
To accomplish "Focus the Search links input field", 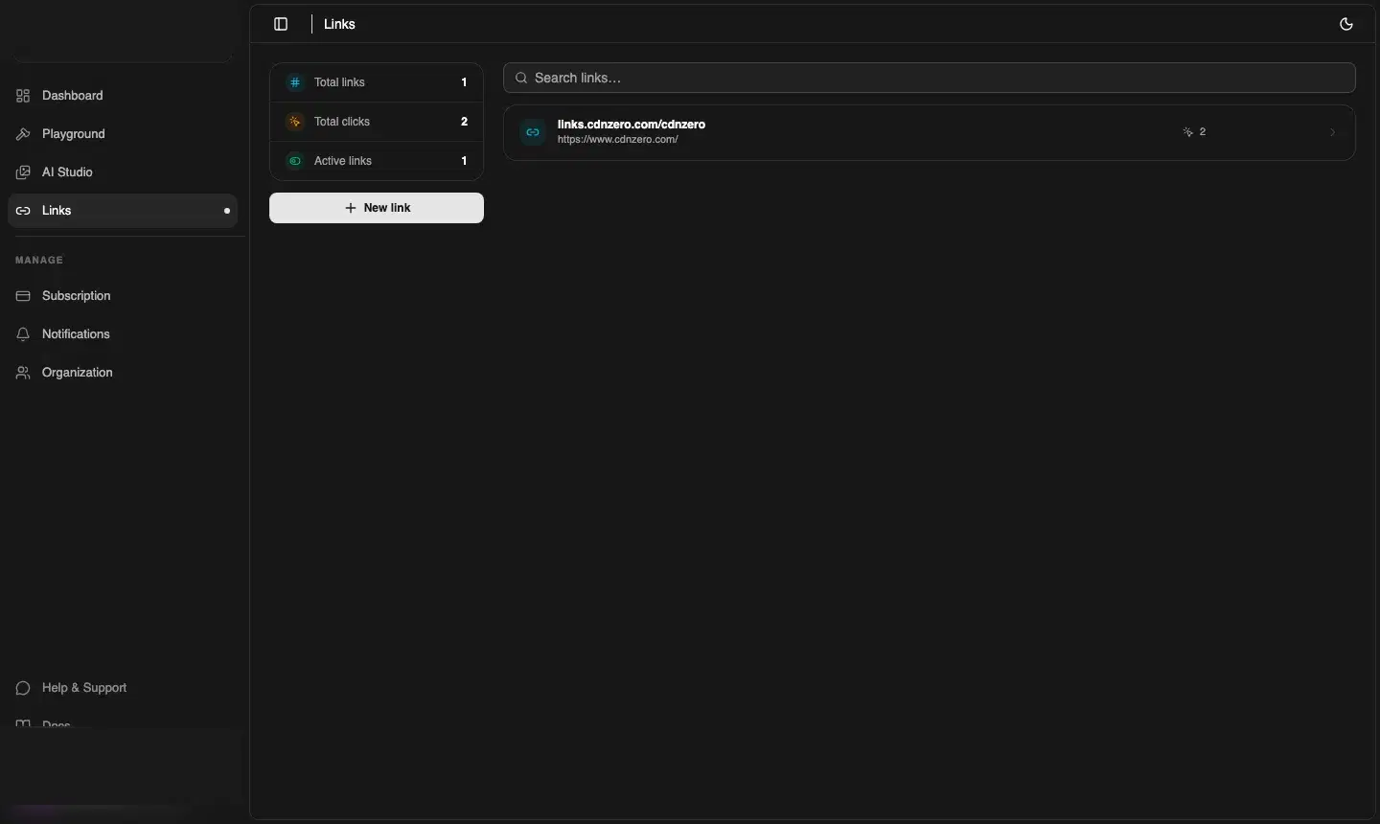I will tap(930, 78).
